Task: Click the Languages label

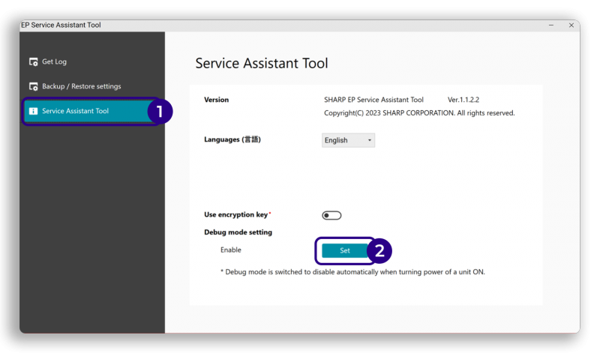Action: [232, 139]
